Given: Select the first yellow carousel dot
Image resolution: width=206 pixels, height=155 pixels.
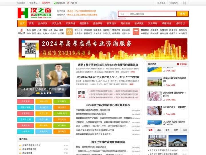Looking at the screenshot, I should [x=38, y=93].
